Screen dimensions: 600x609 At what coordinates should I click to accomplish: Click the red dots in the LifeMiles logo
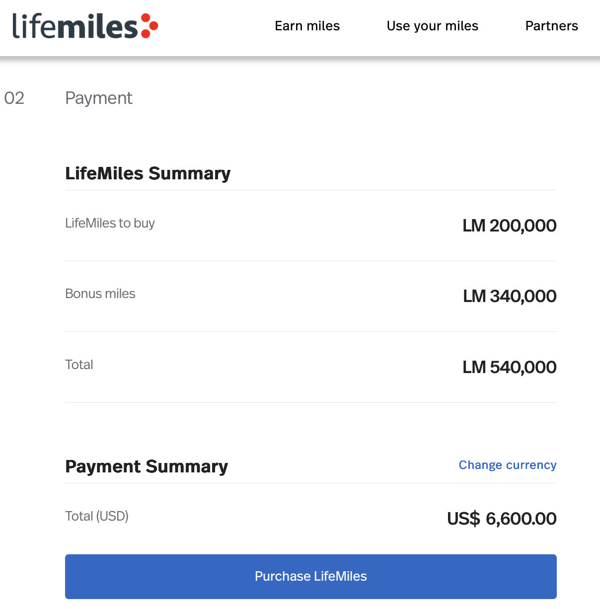click(x=149, y=25)
